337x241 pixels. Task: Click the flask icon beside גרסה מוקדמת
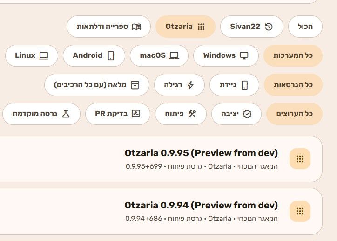[66, 114]
